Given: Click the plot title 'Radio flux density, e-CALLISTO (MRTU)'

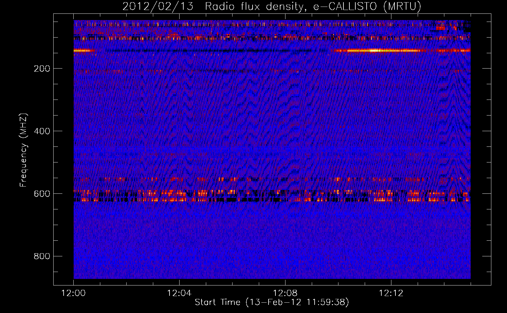Looking at the screenshot, I should [313, 6].
